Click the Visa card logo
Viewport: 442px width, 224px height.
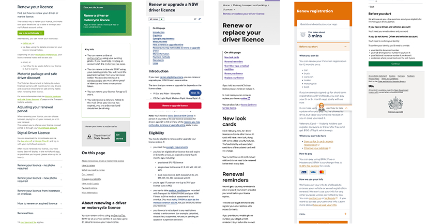point(313,172)
